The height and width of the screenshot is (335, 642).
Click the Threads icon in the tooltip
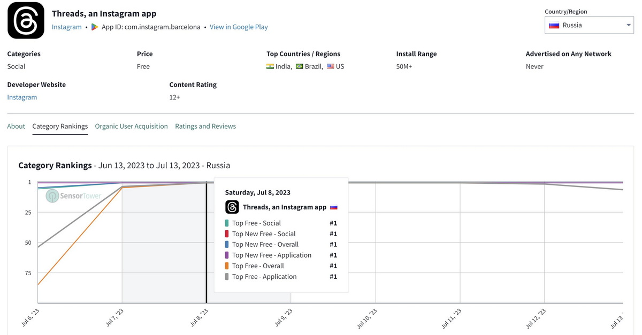pyautogui.click(x=232, y=207)
